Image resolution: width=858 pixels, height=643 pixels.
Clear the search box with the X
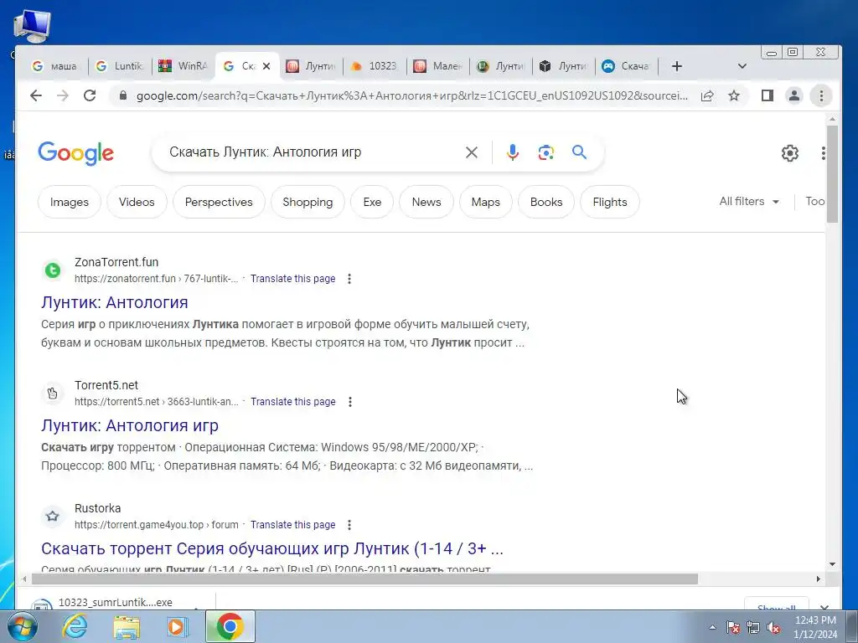[471, 152]
